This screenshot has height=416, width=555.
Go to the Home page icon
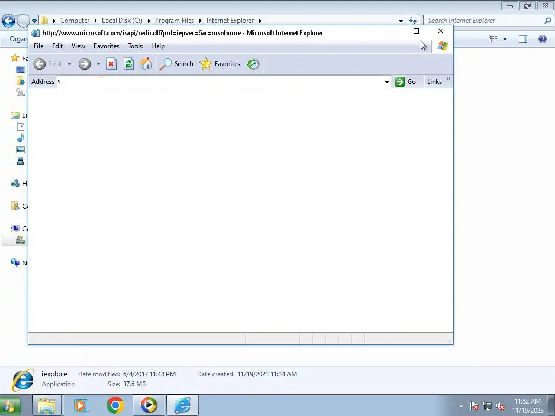click(146, 64)
